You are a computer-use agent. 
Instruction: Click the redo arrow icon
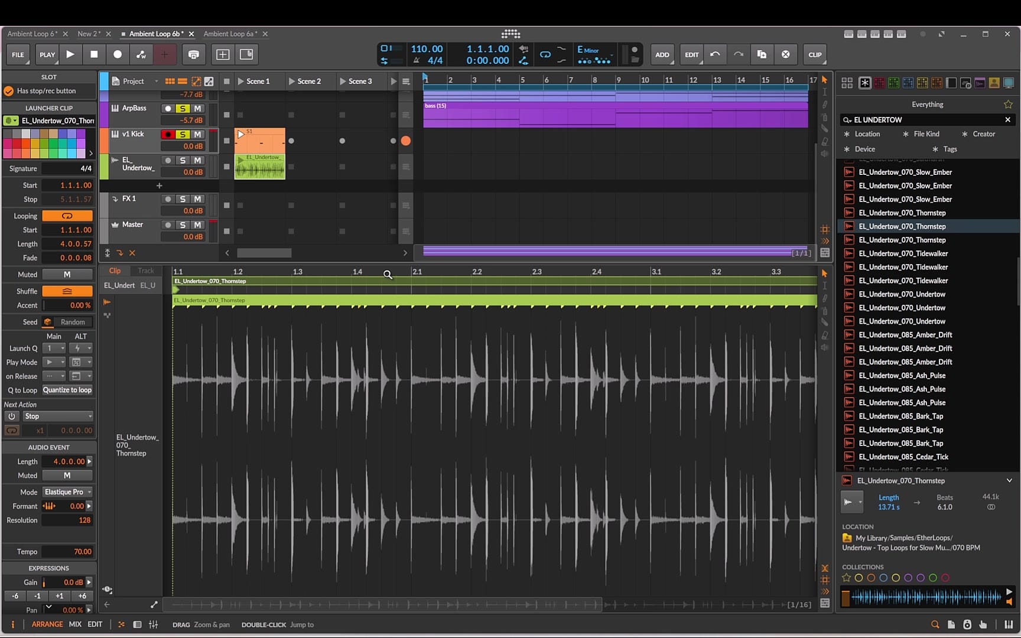coord(739,54)
